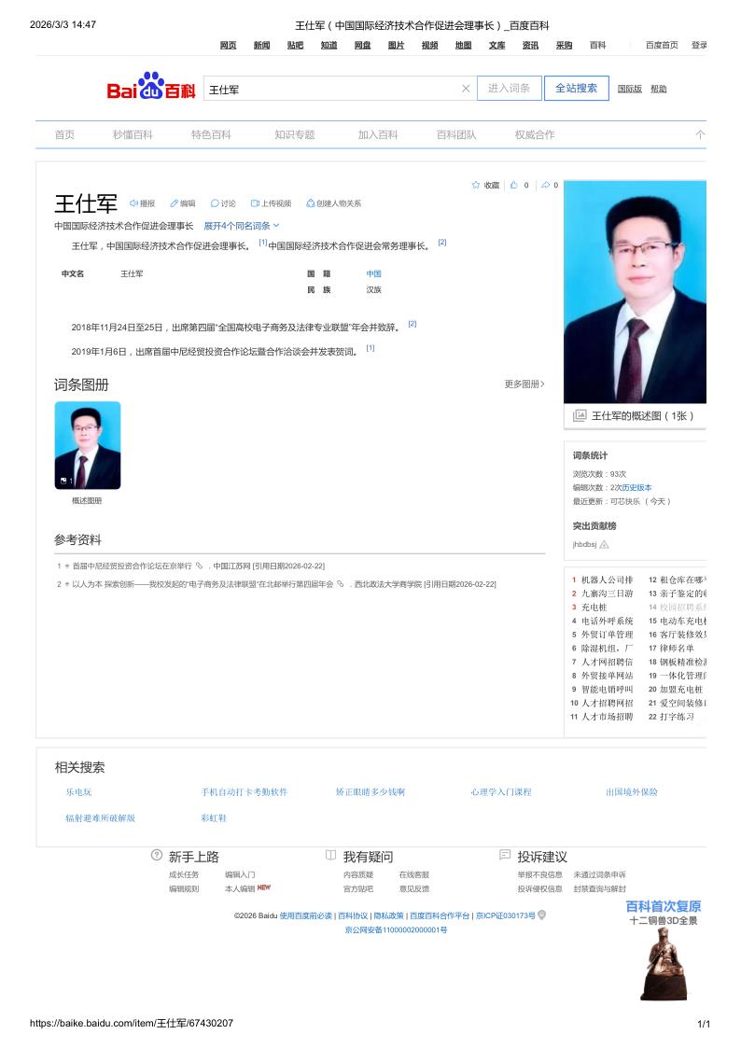
Task: Click the 国际版 link
Action: point(629,89)
